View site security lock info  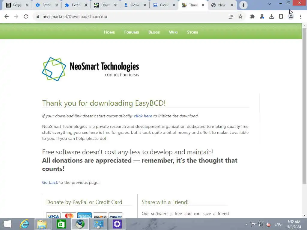tap(38, 17)
